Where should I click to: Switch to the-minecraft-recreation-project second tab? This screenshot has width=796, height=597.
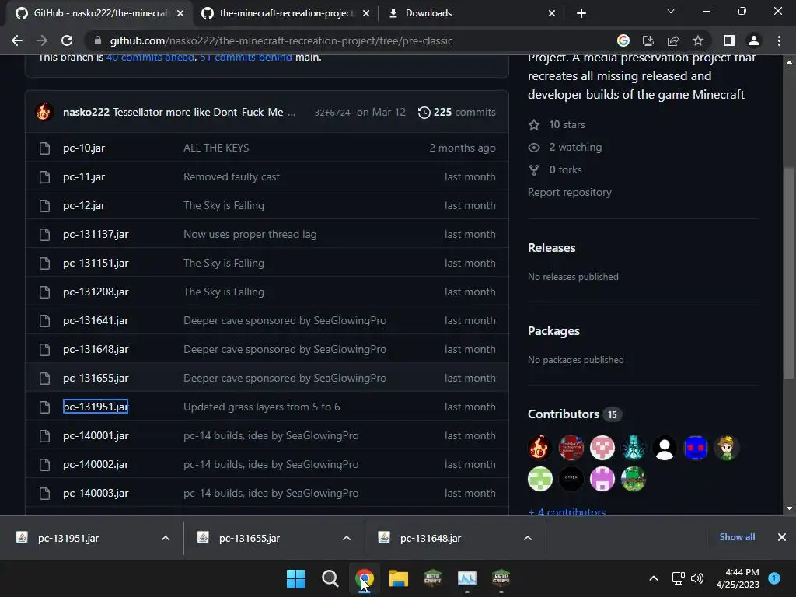pyautogui.click(x=286, y=13)
